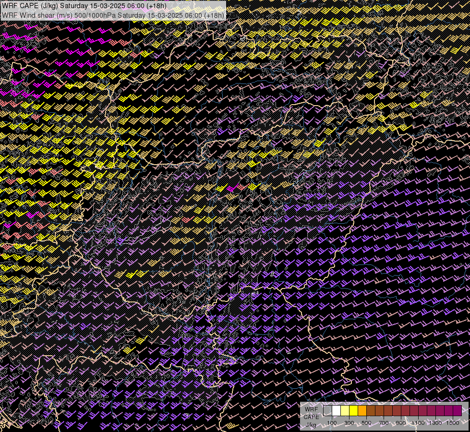
Task: Click the 100 legend value label
Action: tap(332, 423)
